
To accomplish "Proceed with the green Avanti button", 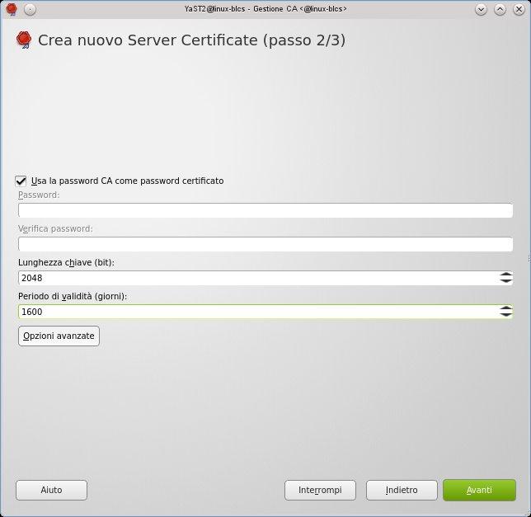I will click(479, 490).
